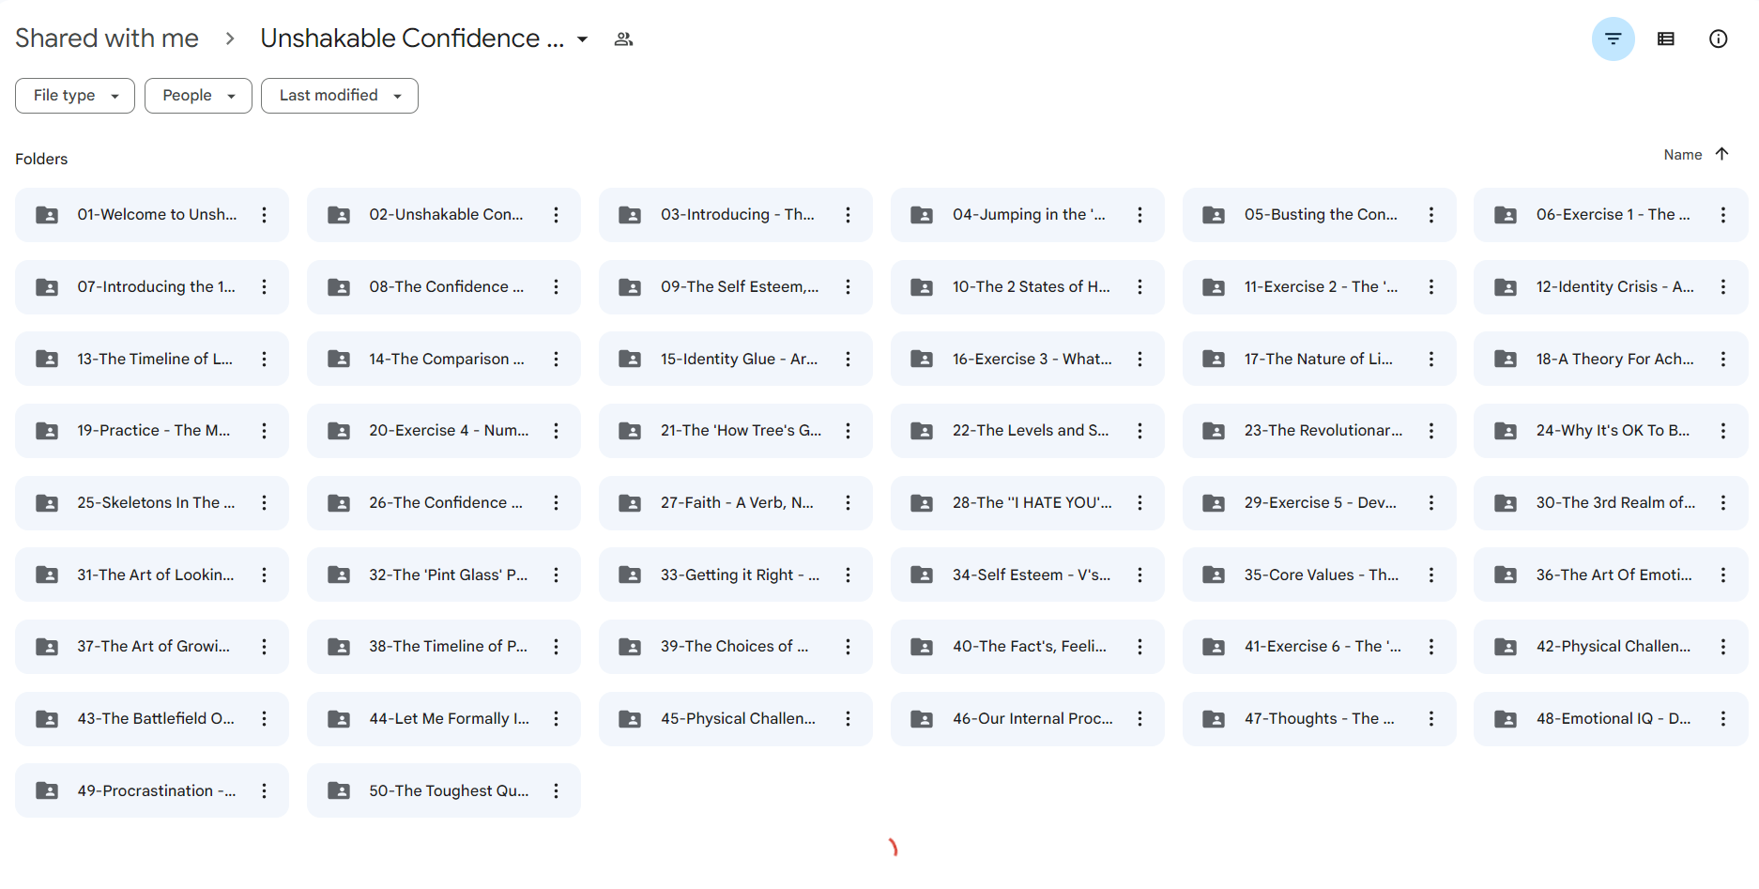
Task: Open more actions for 36-The Art Of Emoti... folder
Action: coord(1723,575)
